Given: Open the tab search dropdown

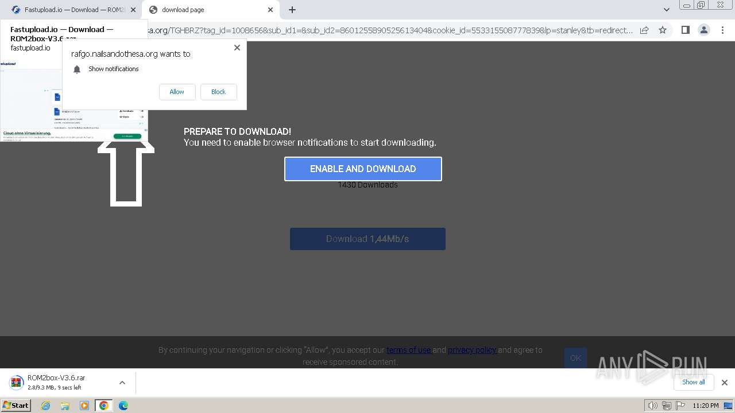Looking at the screenshot, I should pyautogui.click(x=666, y=10).
